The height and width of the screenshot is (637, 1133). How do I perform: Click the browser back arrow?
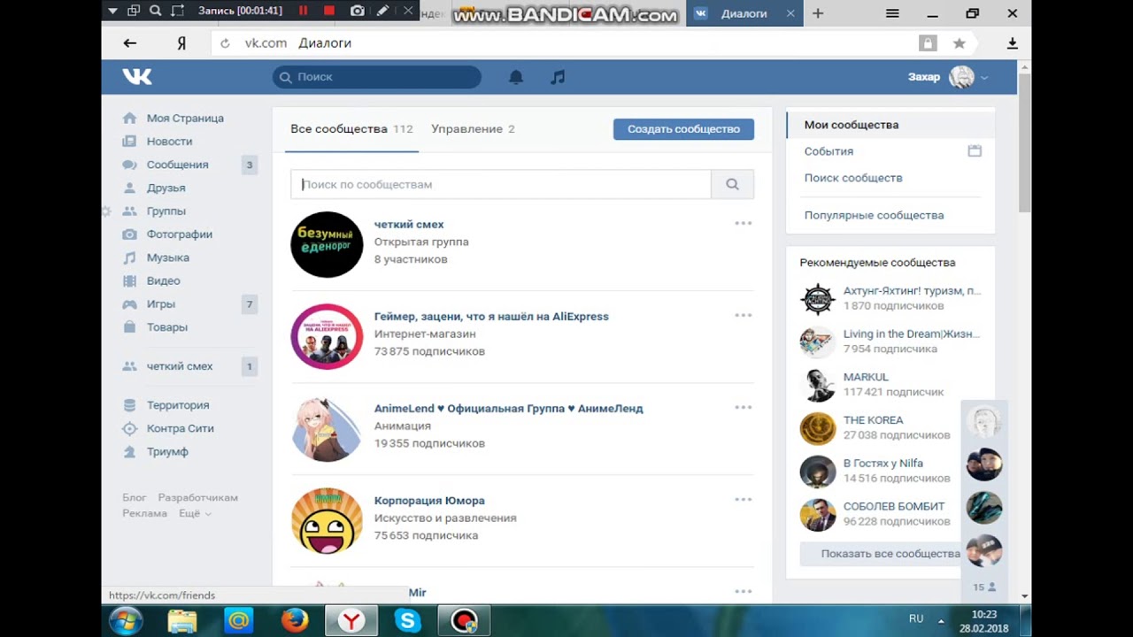(x=130, y=42)
